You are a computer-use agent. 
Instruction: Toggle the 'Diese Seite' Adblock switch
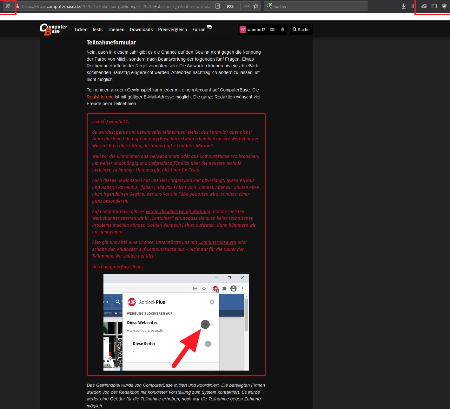coord(208,344)
